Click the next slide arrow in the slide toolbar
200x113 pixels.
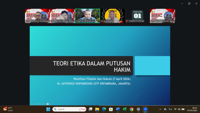[x=34, y=104]
